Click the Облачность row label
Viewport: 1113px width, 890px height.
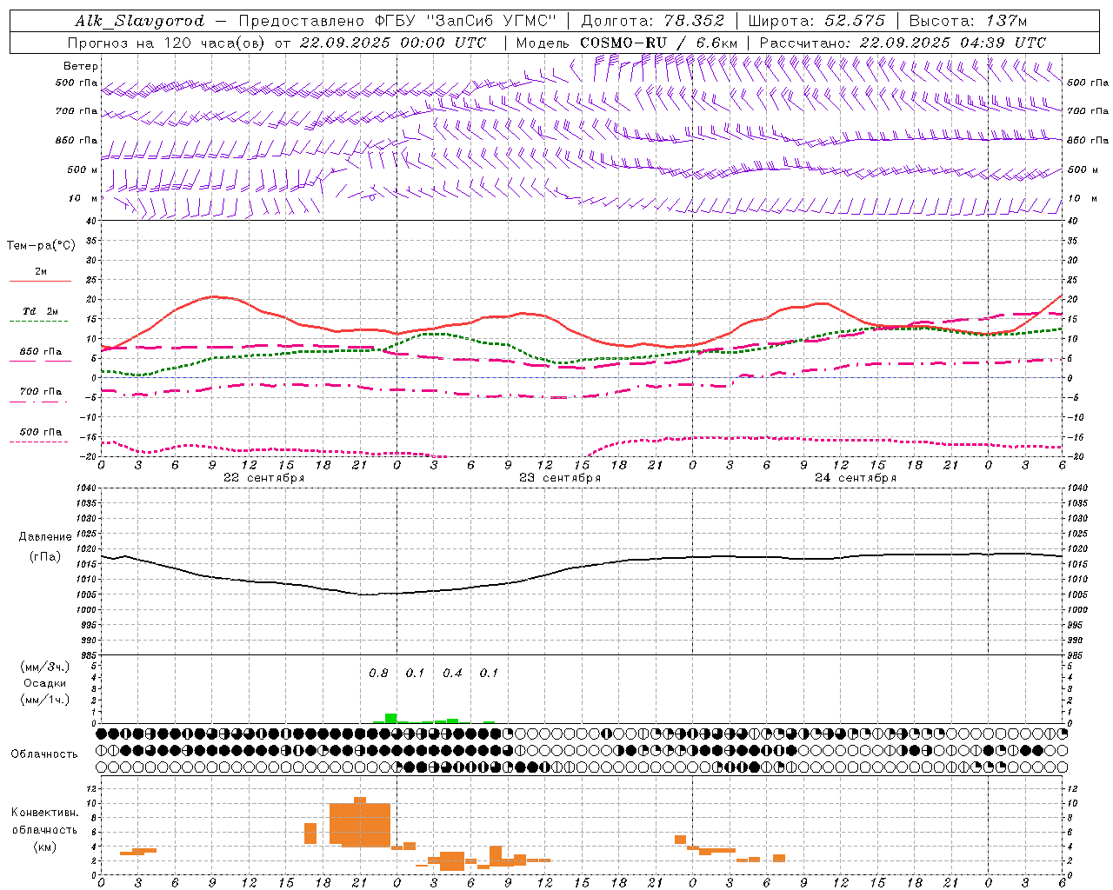tap(43, 754)
